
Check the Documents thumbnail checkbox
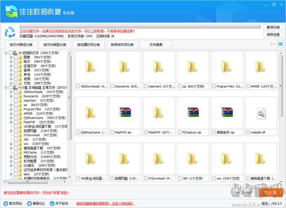tap(112, 87)
